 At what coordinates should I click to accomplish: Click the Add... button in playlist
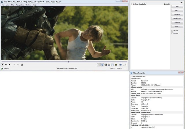point(177,11)
